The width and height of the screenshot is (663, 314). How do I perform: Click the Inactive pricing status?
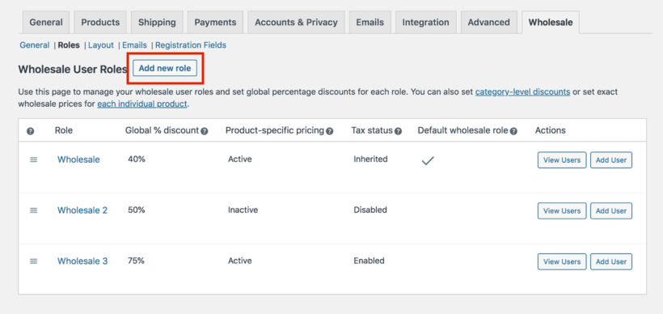pyautogui.click(x=243, y=210)
